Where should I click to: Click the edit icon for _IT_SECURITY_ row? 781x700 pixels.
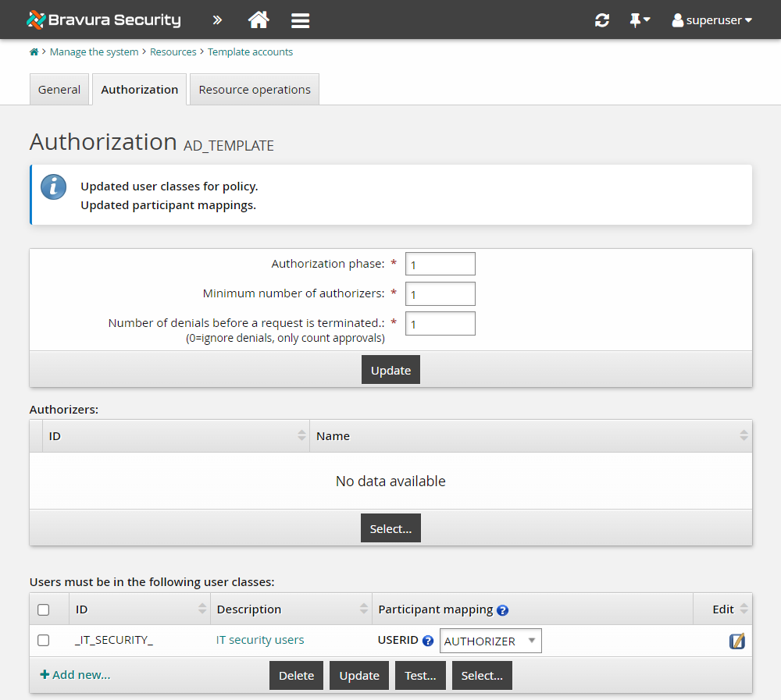click(x=736, y=641)
